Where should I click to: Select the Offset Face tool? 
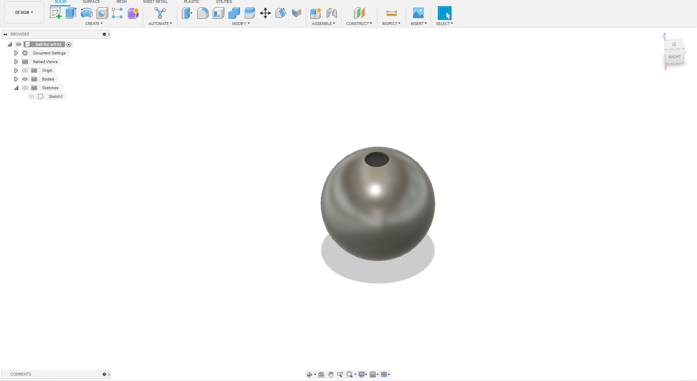tap(250, 13)
